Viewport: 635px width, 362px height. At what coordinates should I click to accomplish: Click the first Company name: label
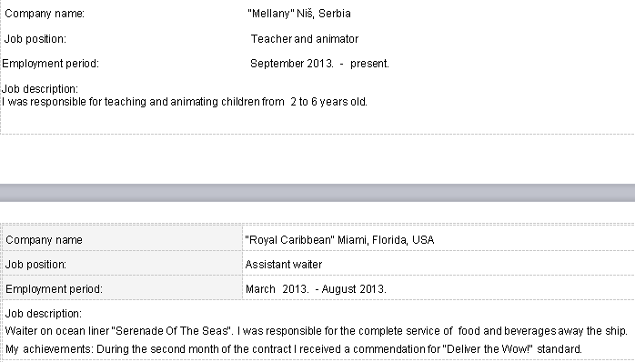click(45, 14)
